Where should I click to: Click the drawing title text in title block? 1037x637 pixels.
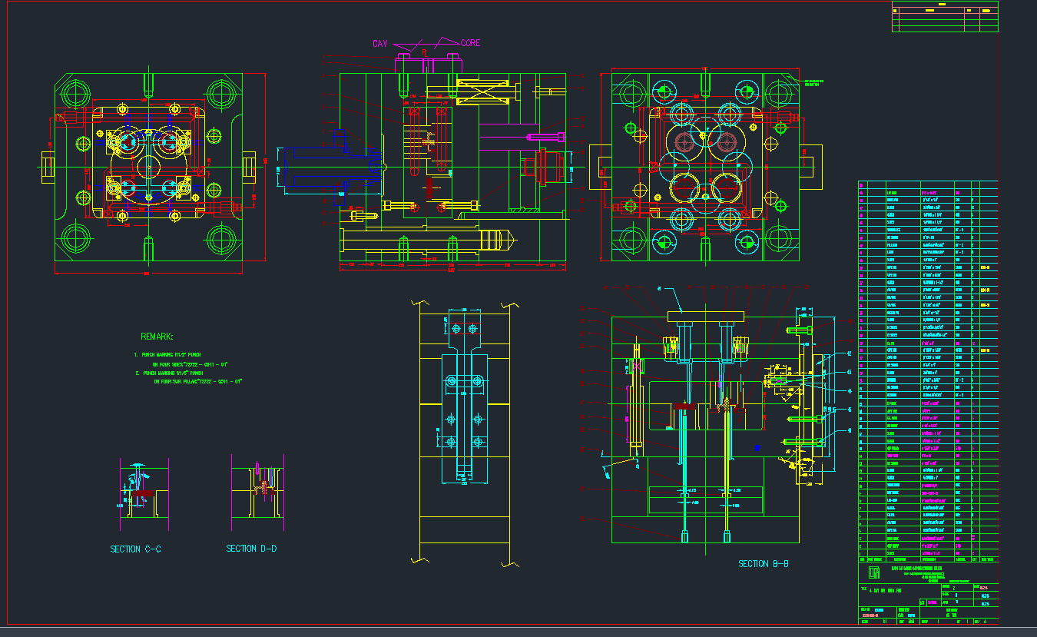pos(883,590)
